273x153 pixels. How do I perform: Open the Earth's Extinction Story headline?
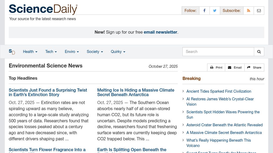tap(48, 92)
